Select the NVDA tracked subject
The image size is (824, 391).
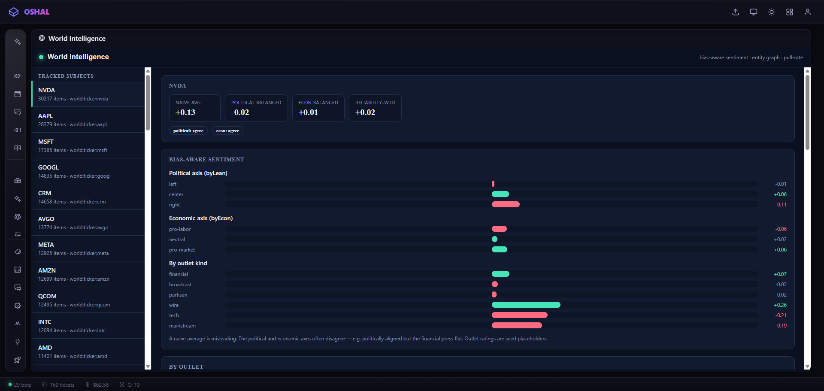click(88, 94)
